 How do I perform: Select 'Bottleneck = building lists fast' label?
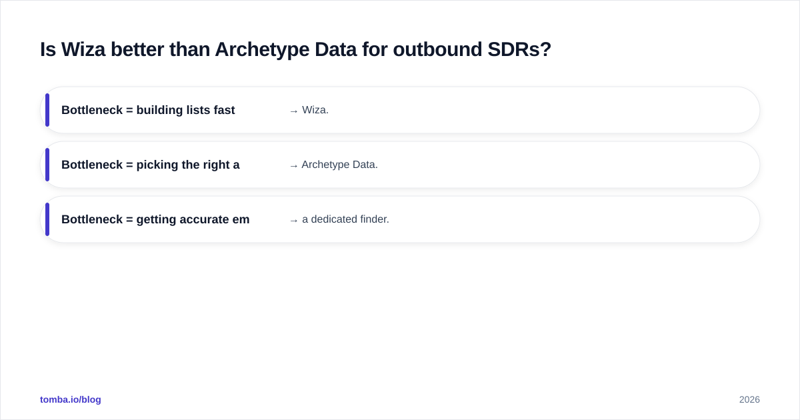tap(148, 110)
